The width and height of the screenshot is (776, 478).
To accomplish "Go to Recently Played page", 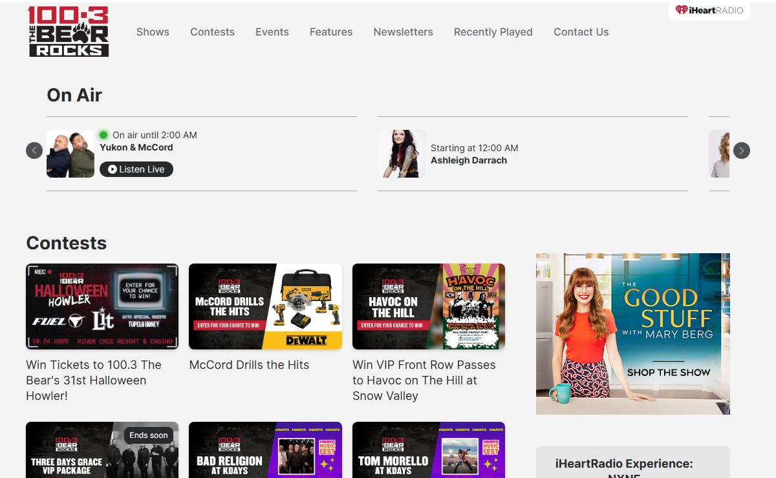I will [493, 32].
